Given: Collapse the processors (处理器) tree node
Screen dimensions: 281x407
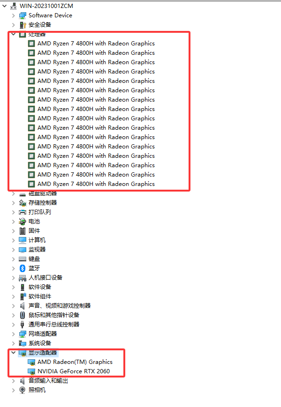Looking at the screenshot, I should click(14, 34).
